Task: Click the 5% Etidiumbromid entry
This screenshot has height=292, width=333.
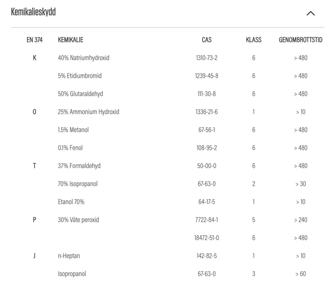Action: point(80,76)
